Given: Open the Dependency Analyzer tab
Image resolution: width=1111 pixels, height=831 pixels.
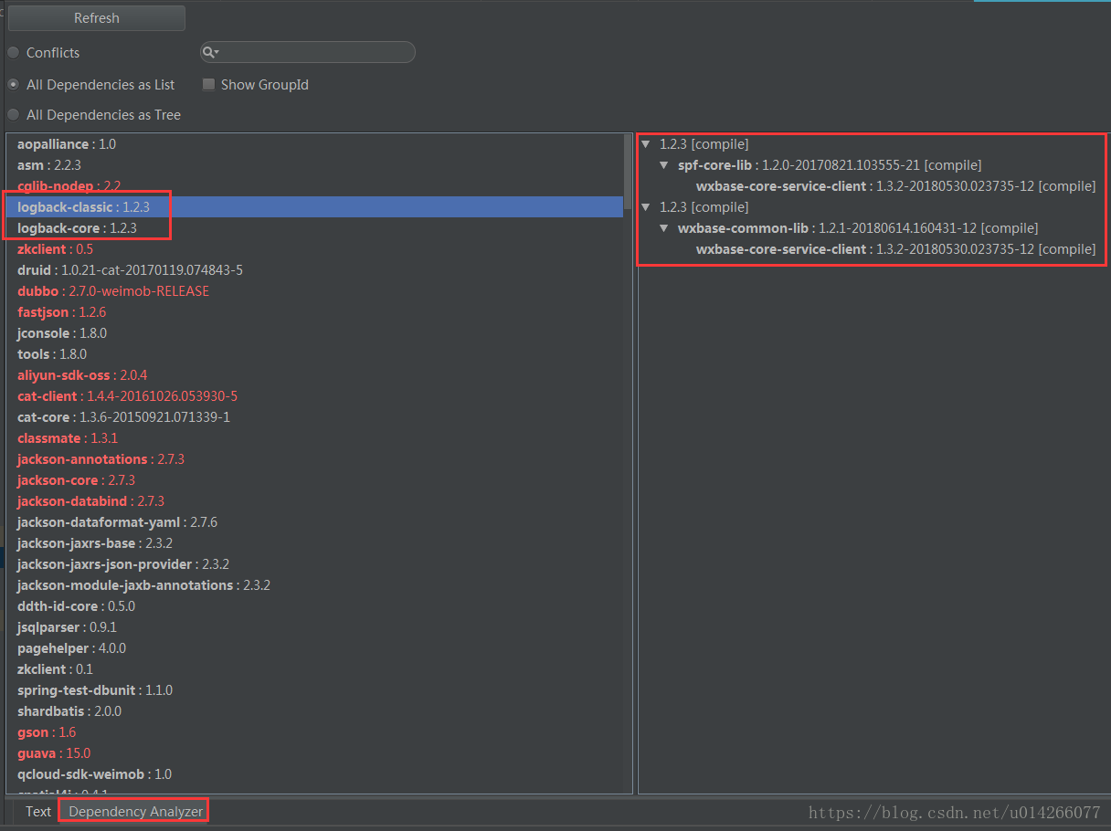Looking at the screenshot, I should pyautogui.click(x=135, y=811).
